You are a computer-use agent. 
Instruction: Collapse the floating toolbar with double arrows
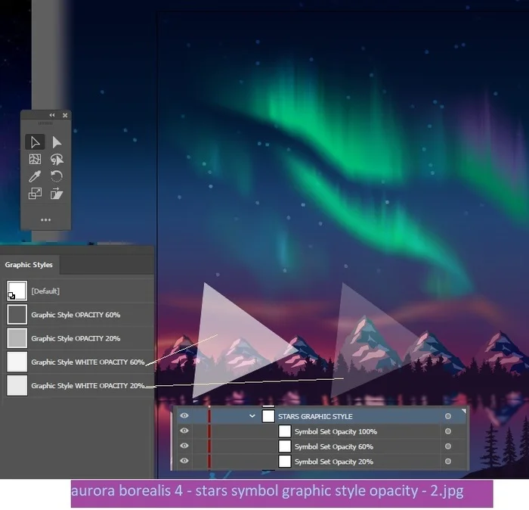[52, 115]
